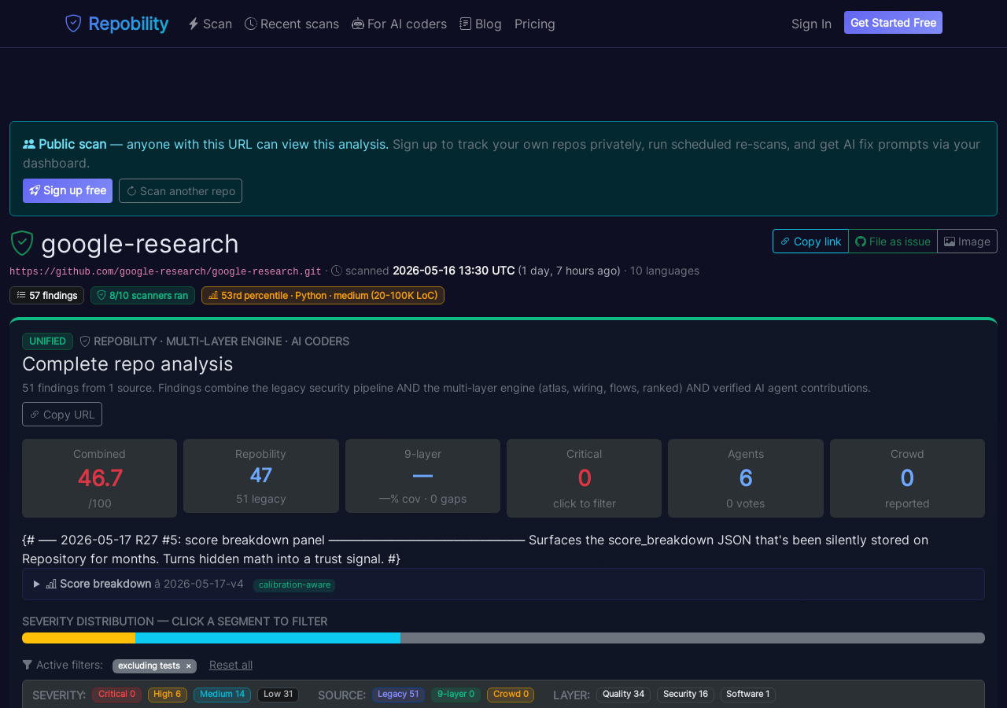Click 8/10 scanners ran badge
This screenshot has height=708, width=1007.
click(142, 296)
